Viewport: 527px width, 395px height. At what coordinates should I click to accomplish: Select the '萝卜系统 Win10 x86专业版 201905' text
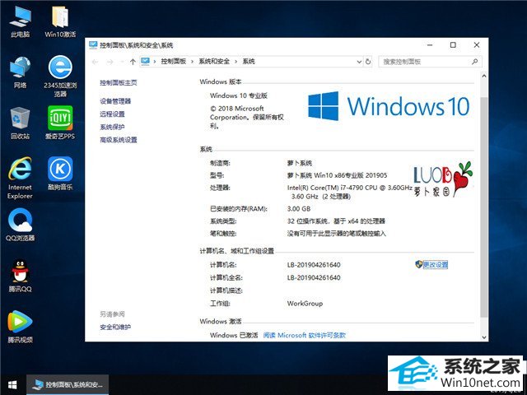pos(337,175)
